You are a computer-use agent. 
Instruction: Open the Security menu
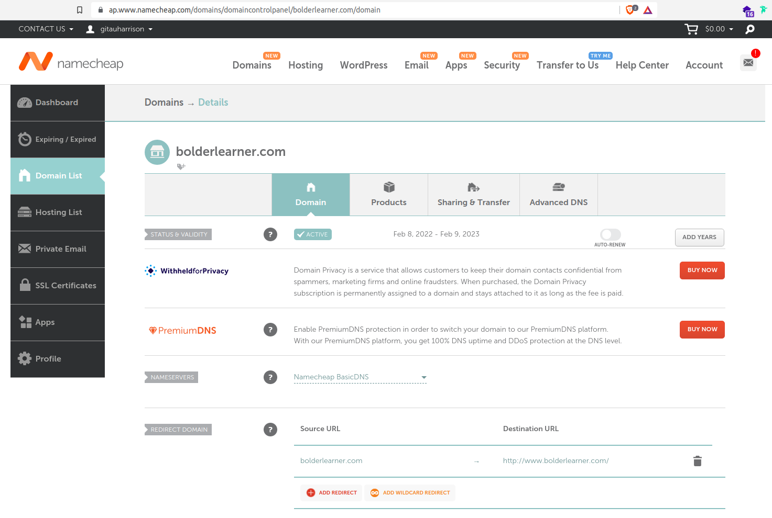click(x=502, y=65)
